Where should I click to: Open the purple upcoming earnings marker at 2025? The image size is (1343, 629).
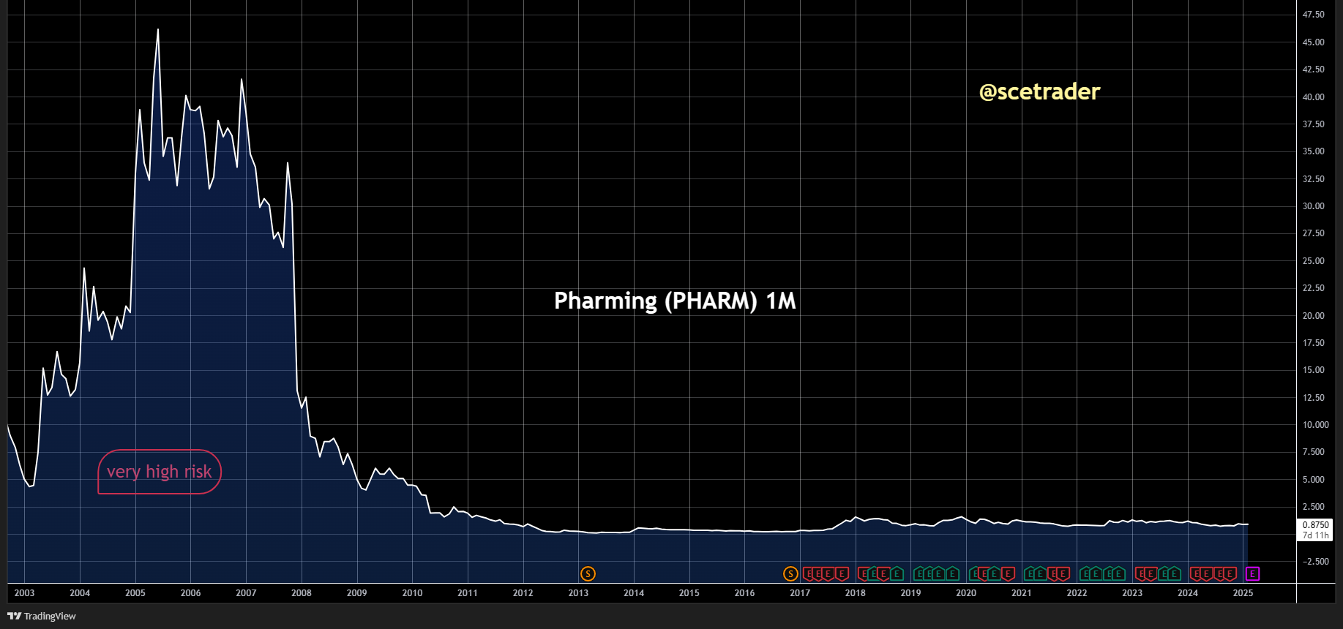(x=1252, y=574)
